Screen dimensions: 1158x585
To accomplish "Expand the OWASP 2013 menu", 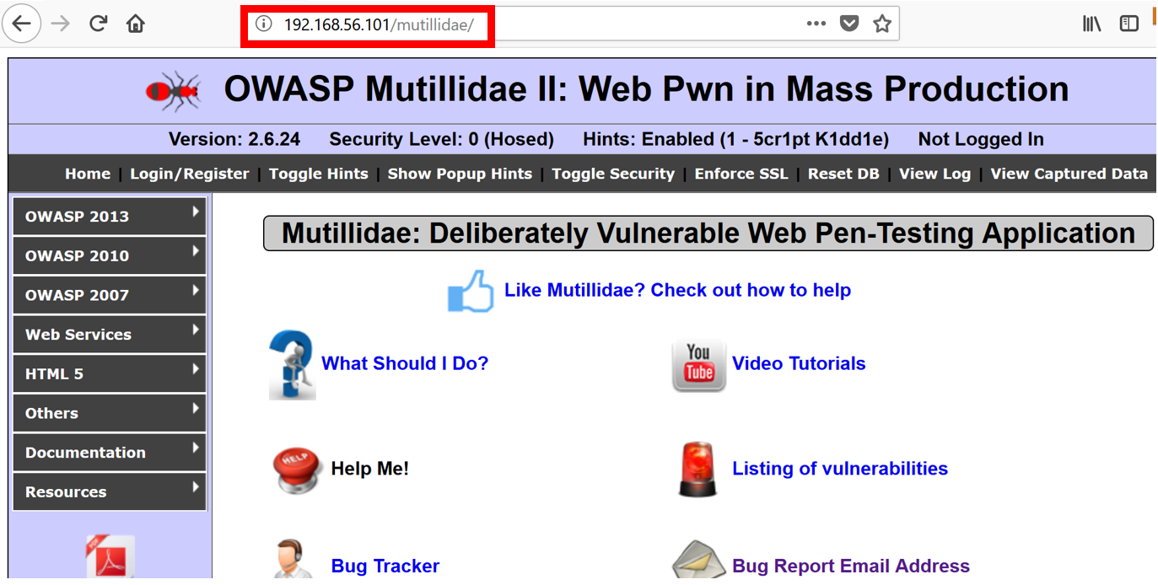I will 110,216.
